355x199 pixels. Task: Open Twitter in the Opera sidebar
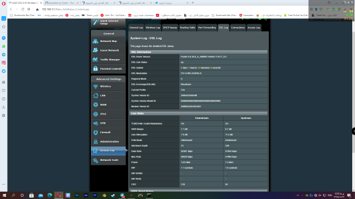pos(4,71)
